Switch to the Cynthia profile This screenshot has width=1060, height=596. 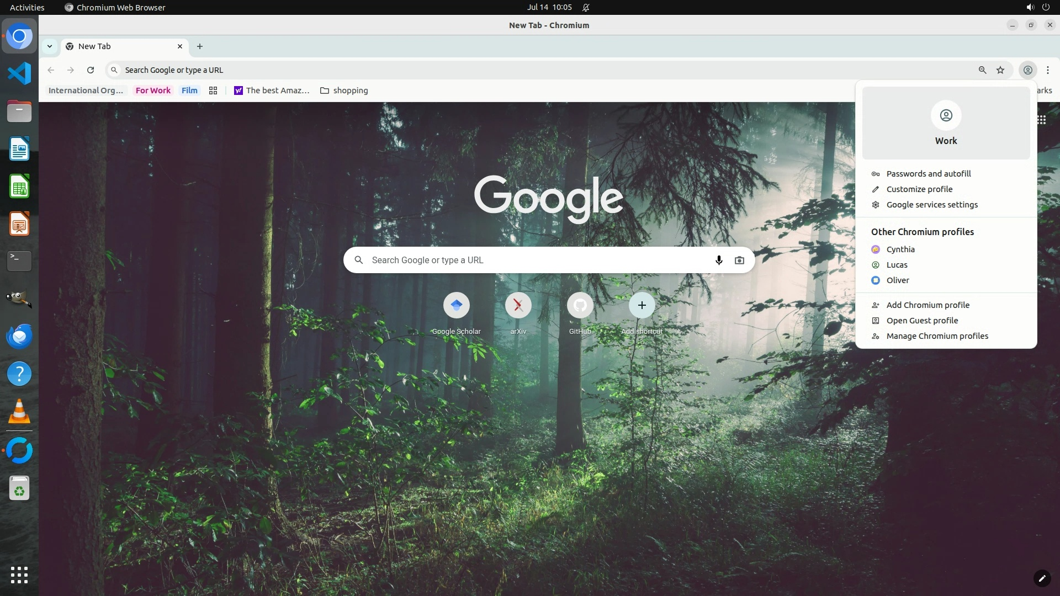900,249
